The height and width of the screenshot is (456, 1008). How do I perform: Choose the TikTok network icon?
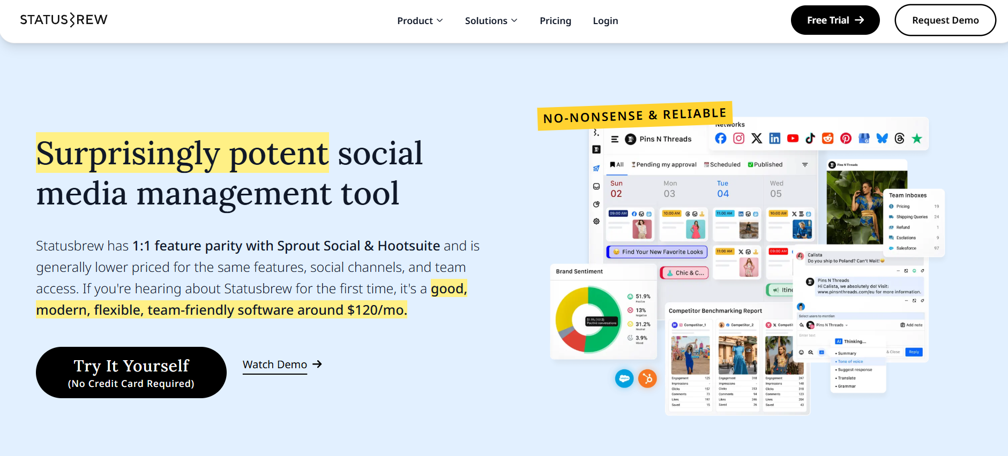[x=810, y=139]
